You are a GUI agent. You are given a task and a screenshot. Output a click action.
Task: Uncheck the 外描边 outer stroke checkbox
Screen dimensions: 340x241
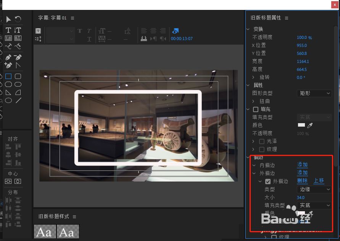tap(268, 181)
